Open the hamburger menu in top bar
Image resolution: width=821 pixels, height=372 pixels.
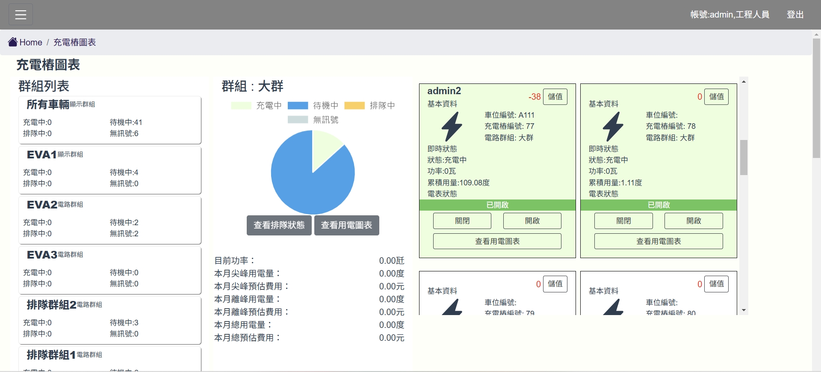click(21, 15)
